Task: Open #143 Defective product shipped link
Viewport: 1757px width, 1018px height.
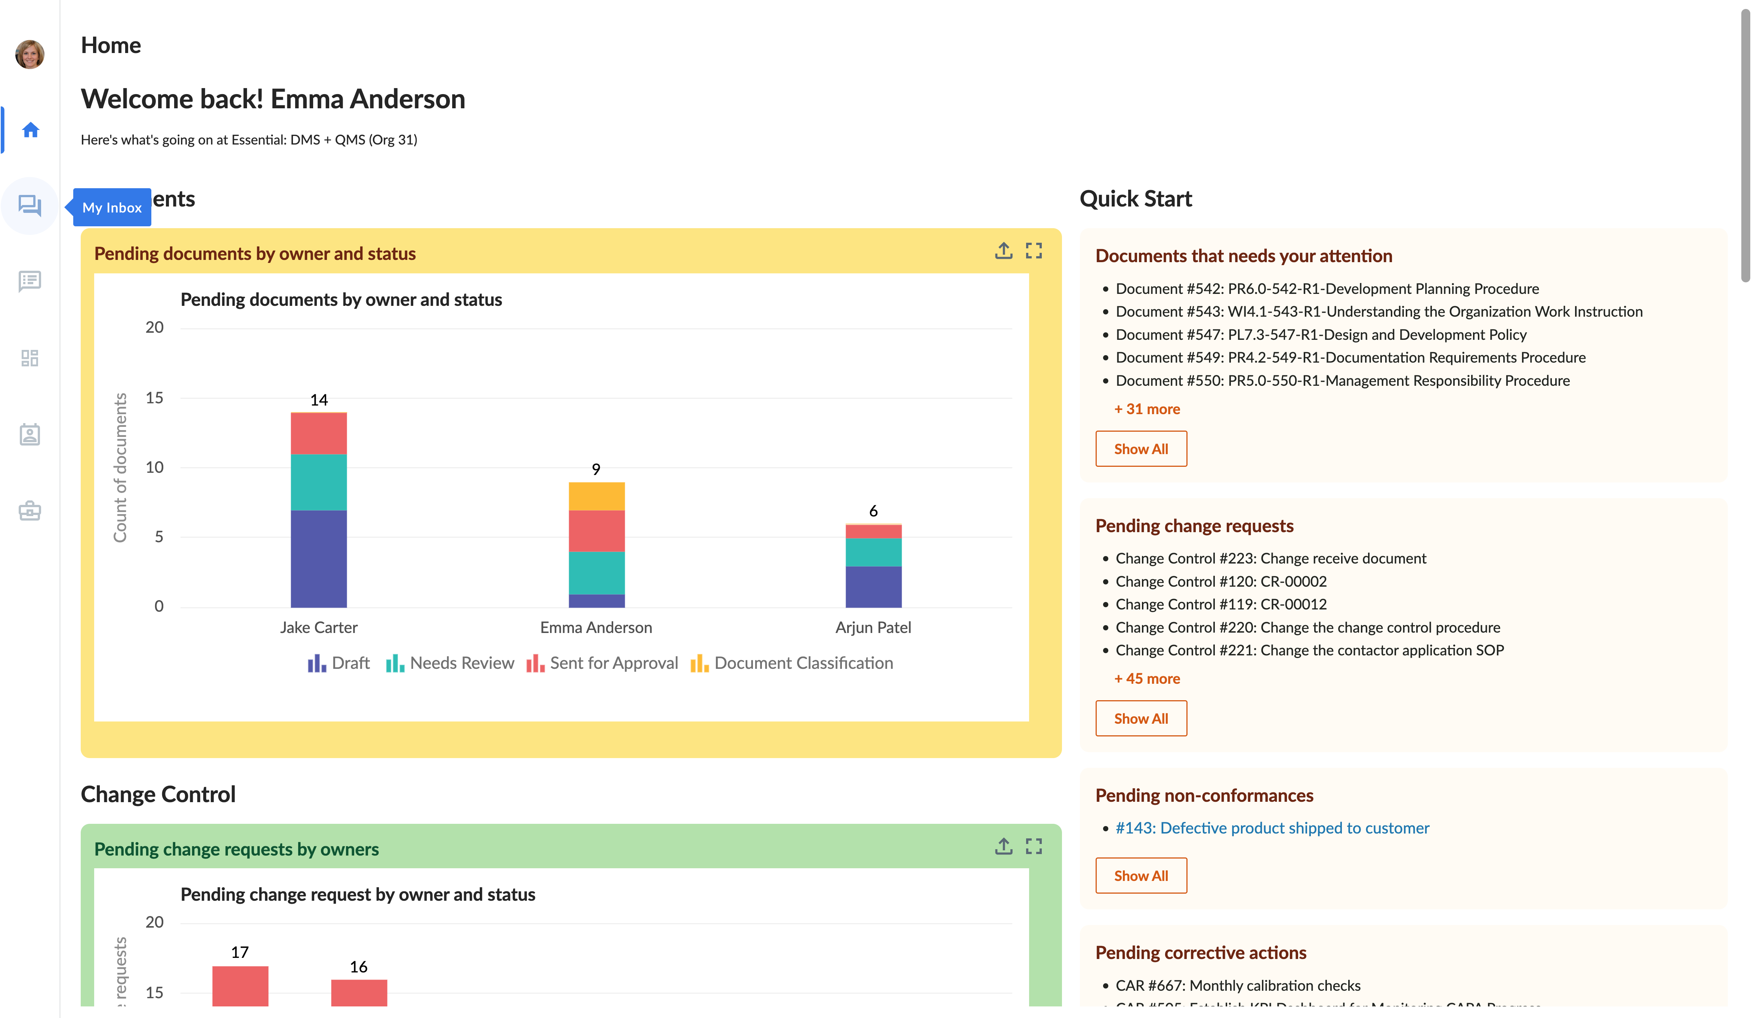Action: tap(1272, 828)
